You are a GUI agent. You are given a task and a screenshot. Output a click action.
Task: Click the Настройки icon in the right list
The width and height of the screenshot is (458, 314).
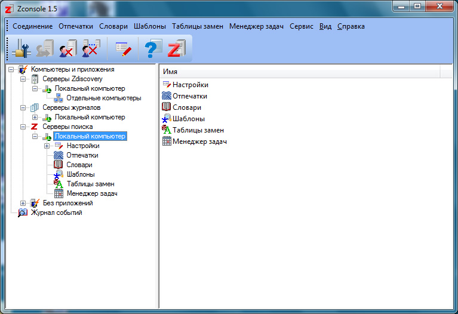[x=167, y=85]
